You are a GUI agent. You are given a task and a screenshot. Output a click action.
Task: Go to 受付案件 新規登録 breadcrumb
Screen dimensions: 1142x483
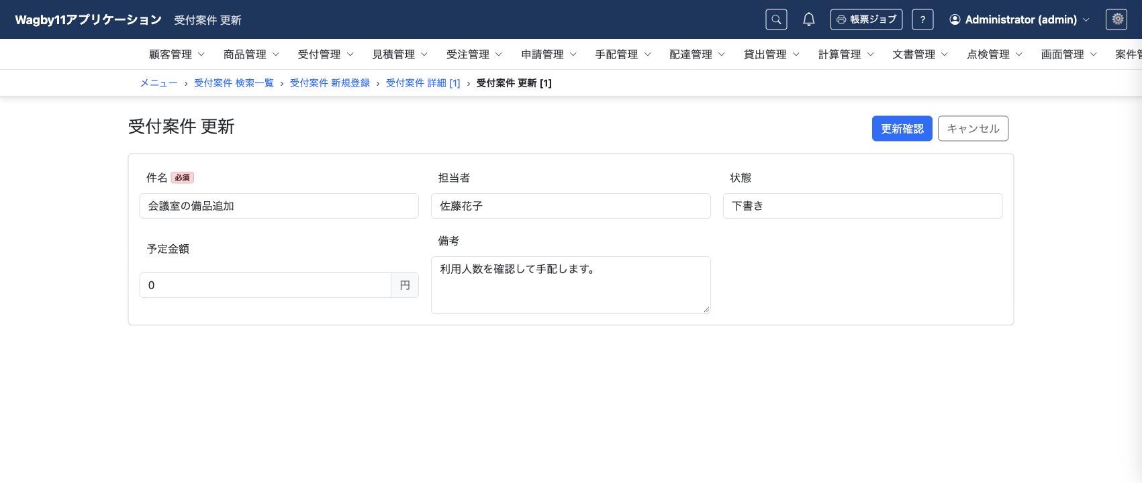[x=330, y=83]
